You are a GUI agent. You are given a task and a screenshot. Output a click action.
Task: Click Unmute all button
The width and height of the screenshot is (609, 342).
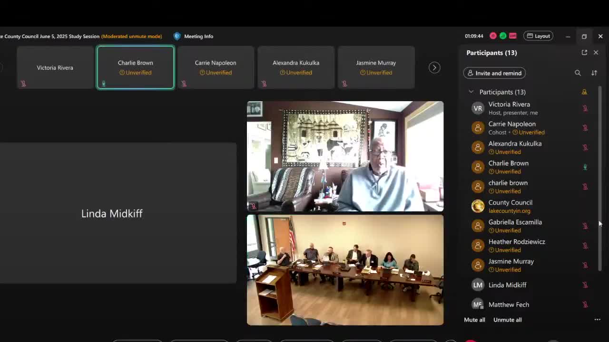(x=507, y=320)
